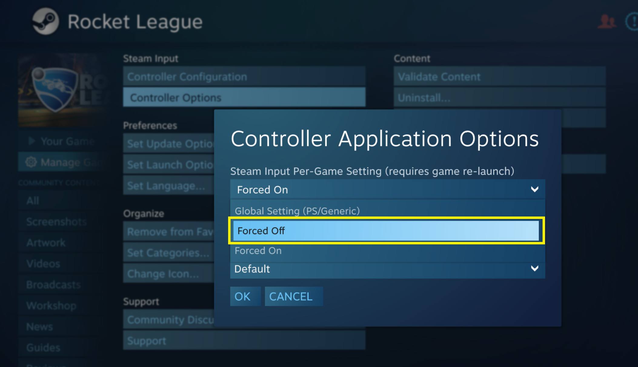Toggle Steam Input Forced Off setting
This screenshot has width=638, height=367.
(x=386, y=231)
